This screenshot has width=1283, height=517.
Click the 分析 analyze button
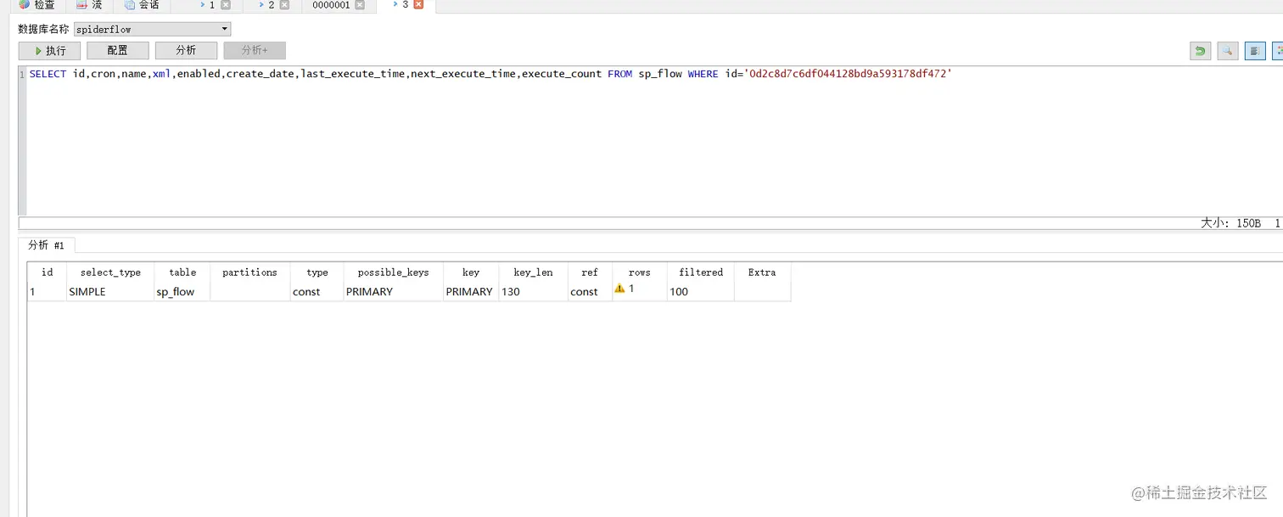click(x=186, y=51)
